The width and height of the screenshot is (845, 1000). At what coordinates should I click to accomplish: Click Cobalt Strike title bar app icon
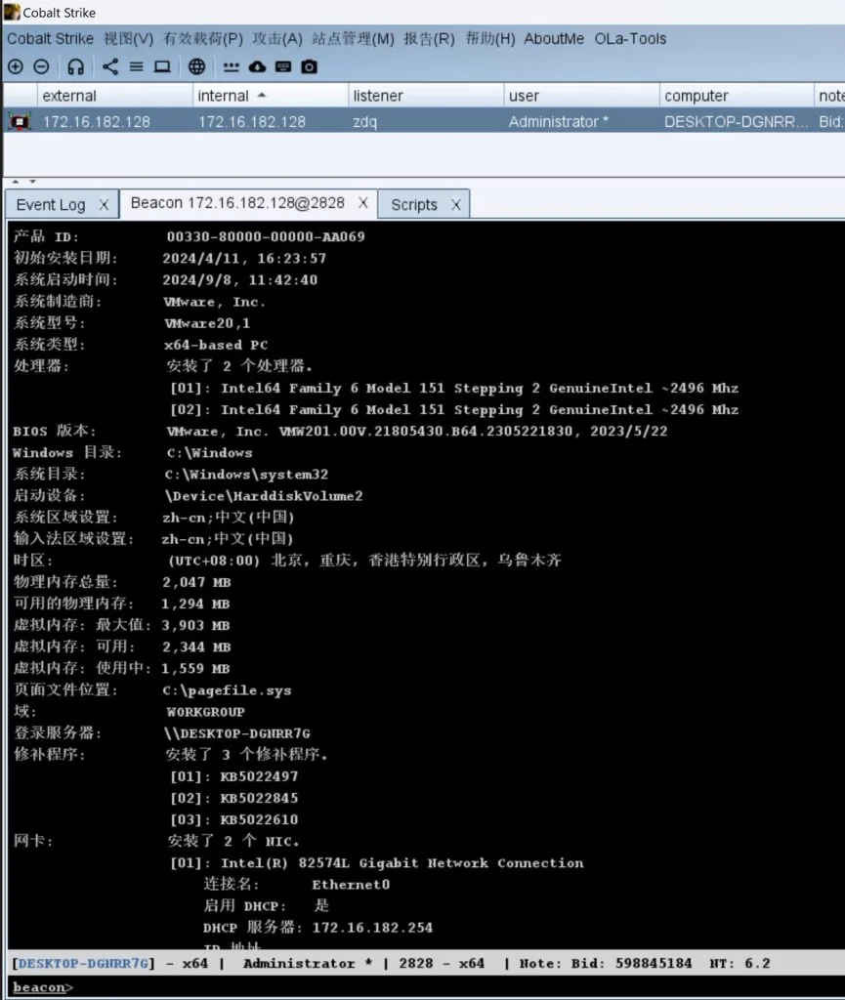tap(11, 12)
